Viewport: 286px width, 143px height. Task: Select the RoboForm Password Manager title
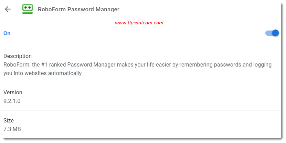click(78, 9)
